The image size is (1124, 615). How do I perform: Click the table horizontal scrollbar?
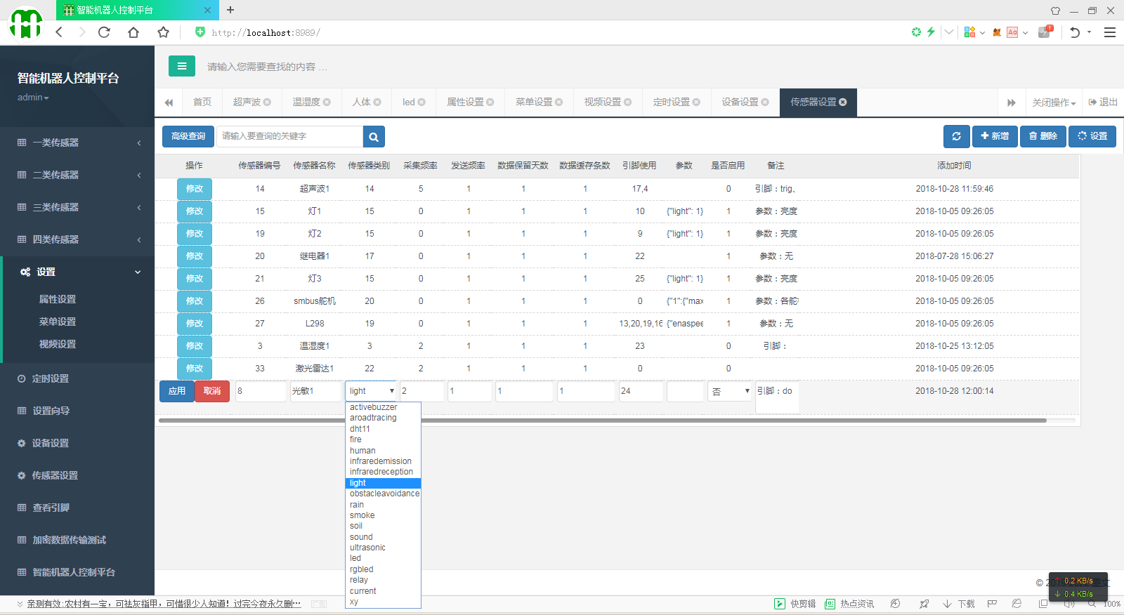pyautogui.click(x=603, y=421)
